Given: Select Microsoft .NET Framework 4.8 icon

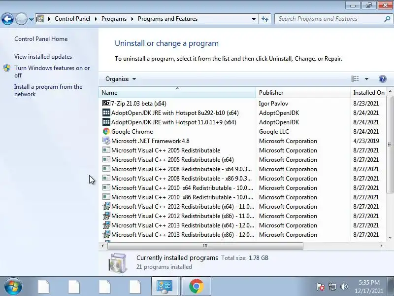Looking at the screenshot, I should tap(106, 141).
